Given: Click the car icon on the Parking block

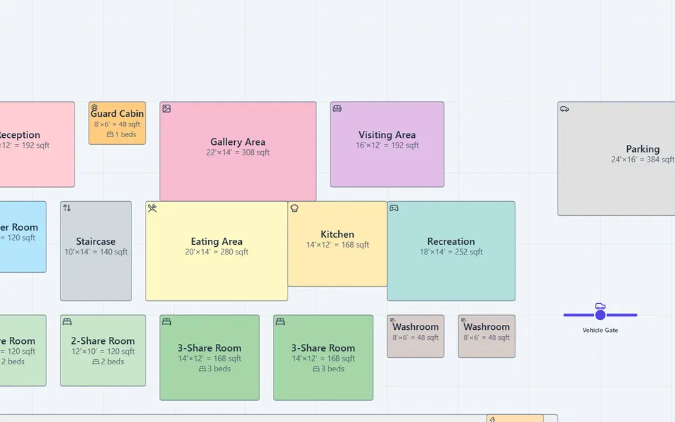Looking at the screenshot, I should coord(565,109).
